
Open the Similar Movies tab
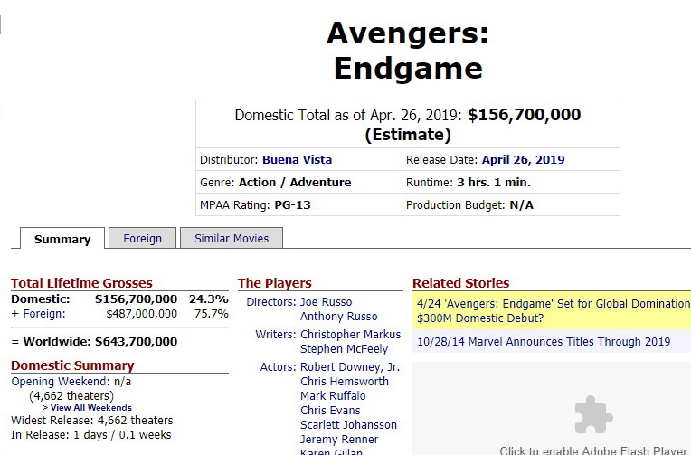pyautogui.click(x=232, y=238)
